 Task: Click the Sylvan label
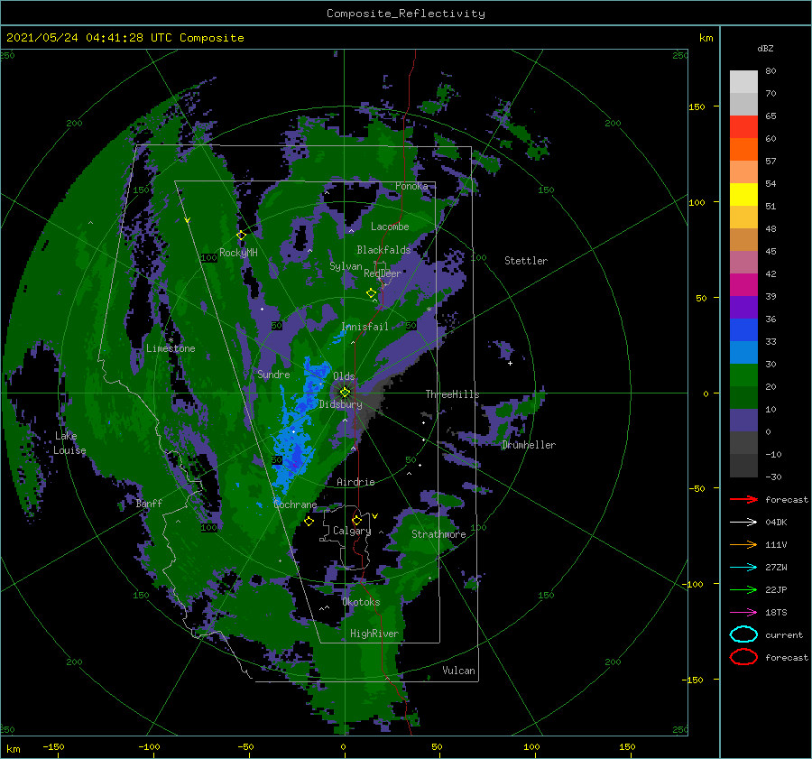point(346,267)
